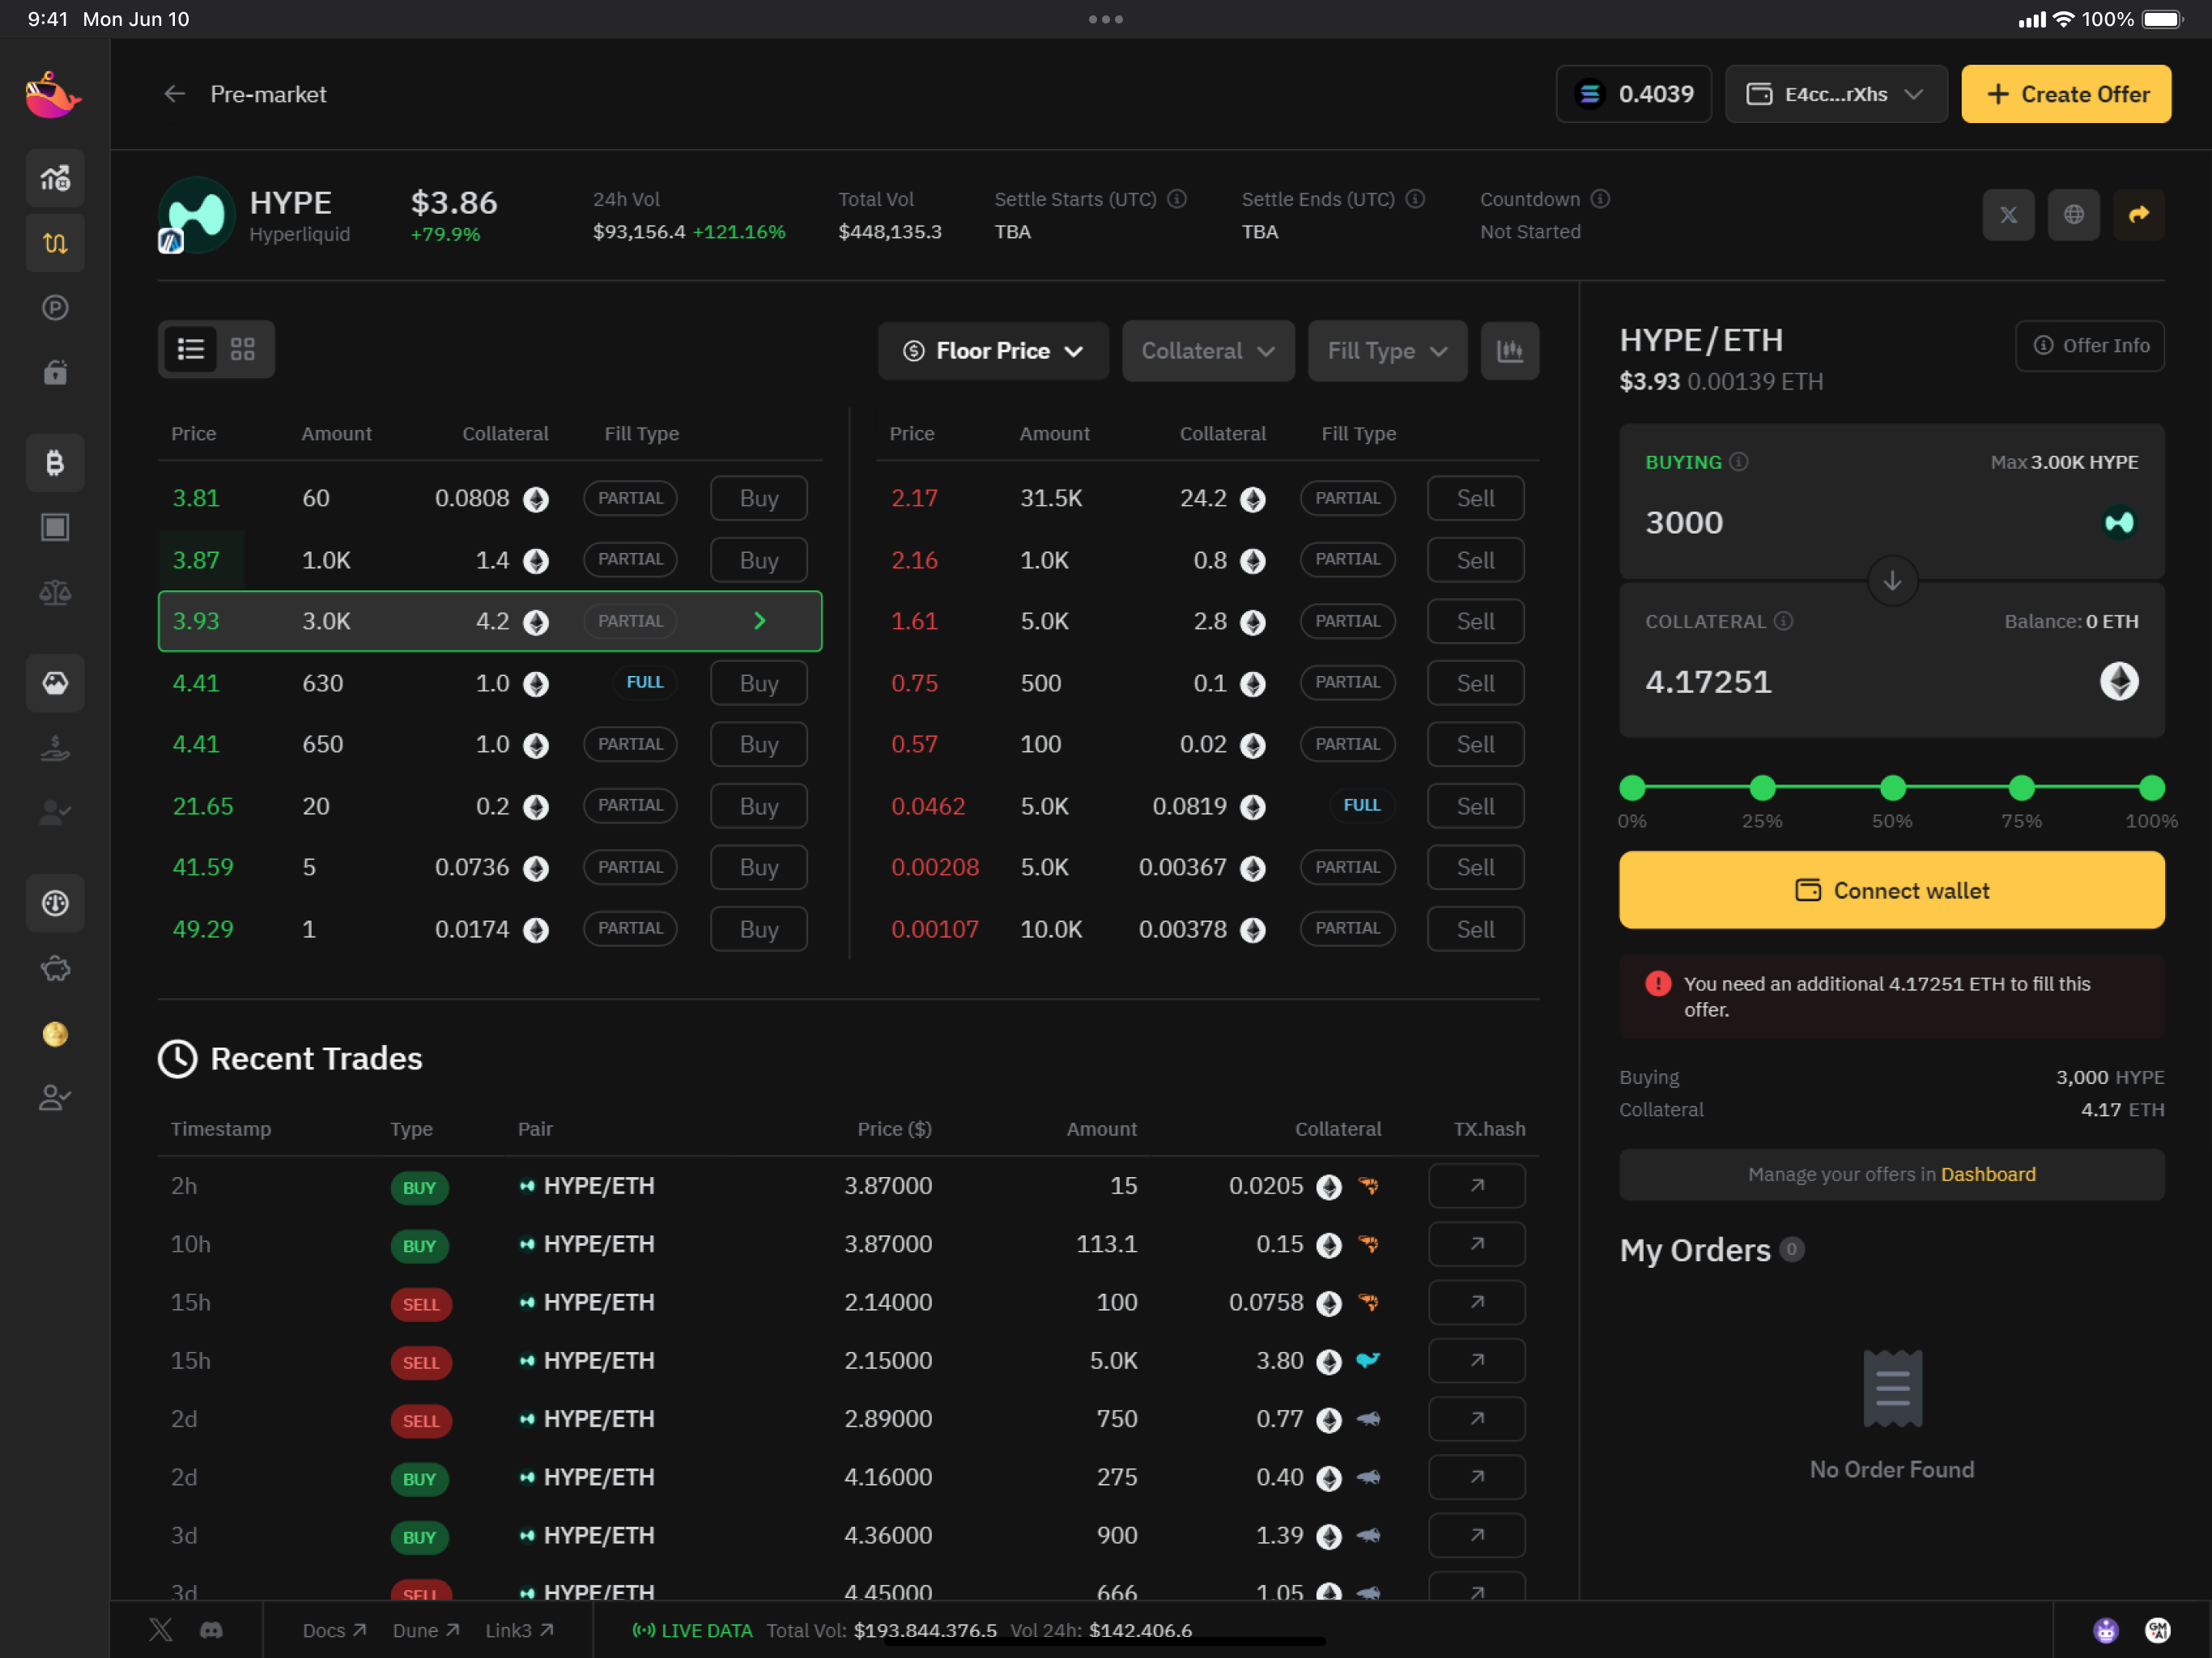Switch to grid view
This screenshot has height=1658, width=2212.
coord(243,349)
